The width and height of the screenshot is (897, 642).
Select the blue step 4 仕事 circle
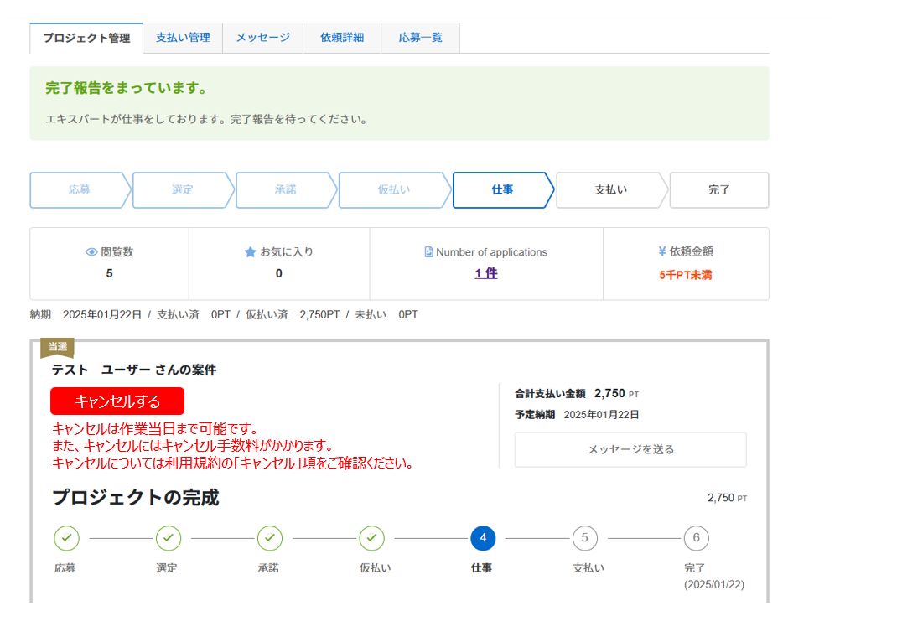(x=483, y=538)
